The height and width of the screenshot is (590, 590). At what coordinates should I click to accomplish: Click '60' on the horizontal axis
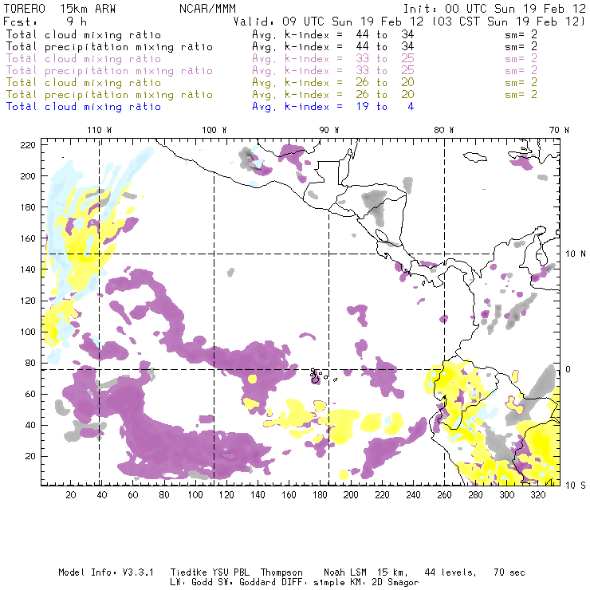click(133, 494)
